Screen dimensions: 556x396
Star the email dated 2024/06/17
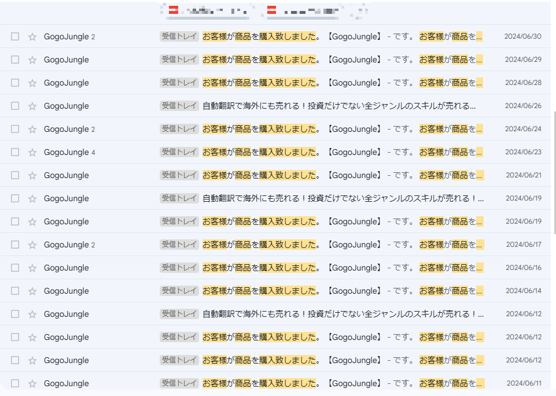(x=32, y=245)
